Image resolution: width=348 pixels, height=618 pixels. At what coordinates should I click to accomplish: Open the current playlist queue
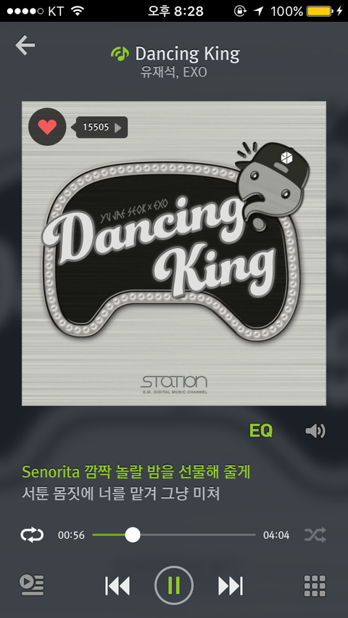[x=32, y=585]
